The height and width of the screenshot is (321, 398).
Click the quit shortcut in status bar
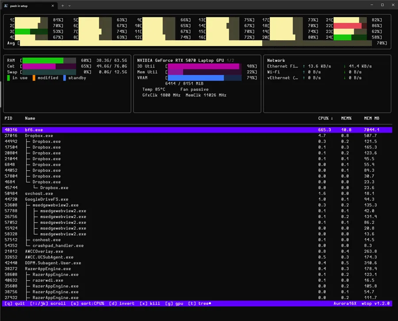(15, 303)
